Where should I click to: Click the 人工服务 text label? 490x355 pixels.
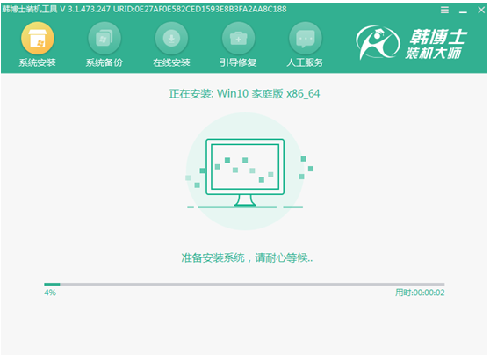305,62
